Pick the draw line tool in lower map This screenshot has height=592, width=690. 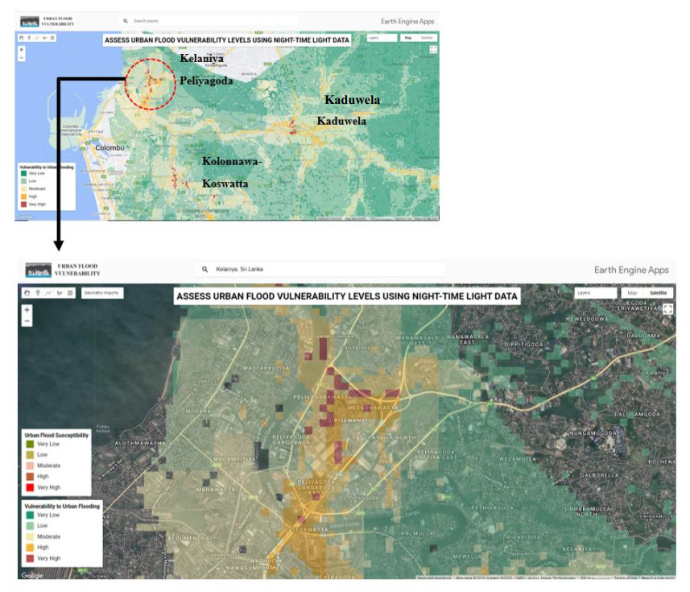(48, 293)
